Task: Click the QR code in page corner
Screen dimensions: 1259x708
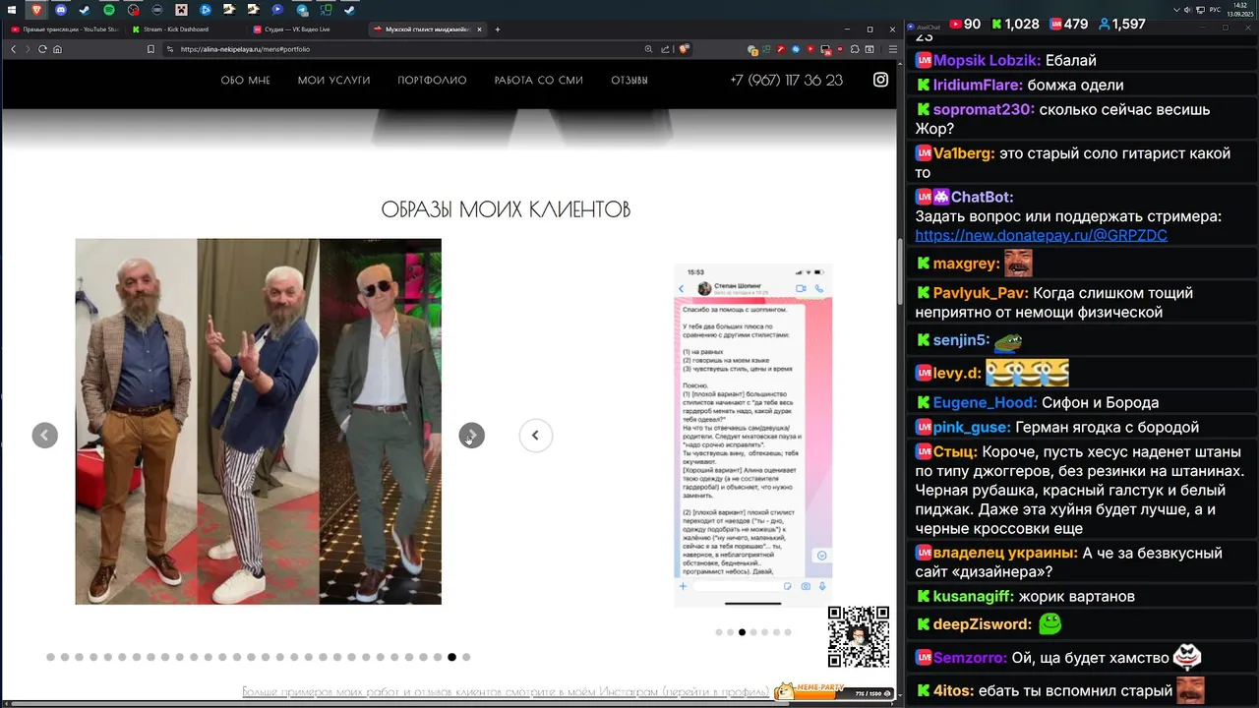Action: click(x=859, y=636)
